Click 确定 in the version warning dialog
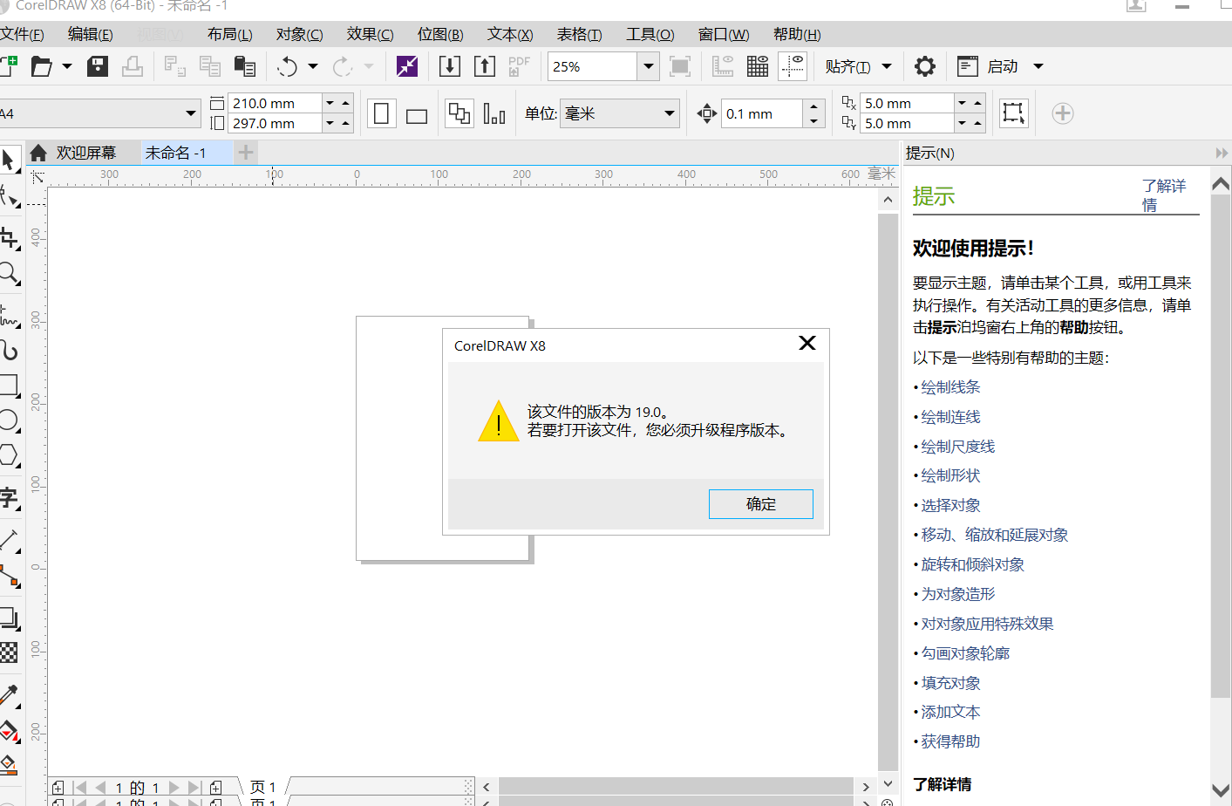 coord(759,504)
